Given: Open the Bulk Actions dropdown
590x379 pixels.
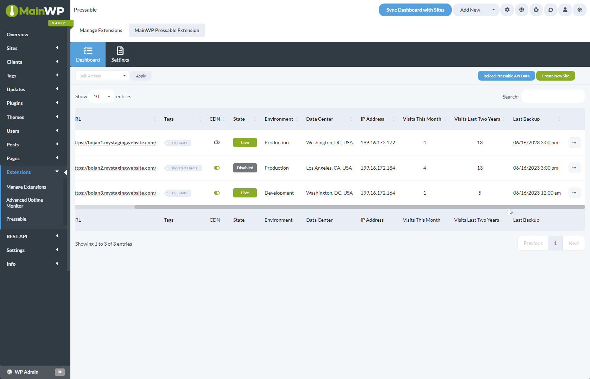Looking at the screenshot, I should (102, 76).
